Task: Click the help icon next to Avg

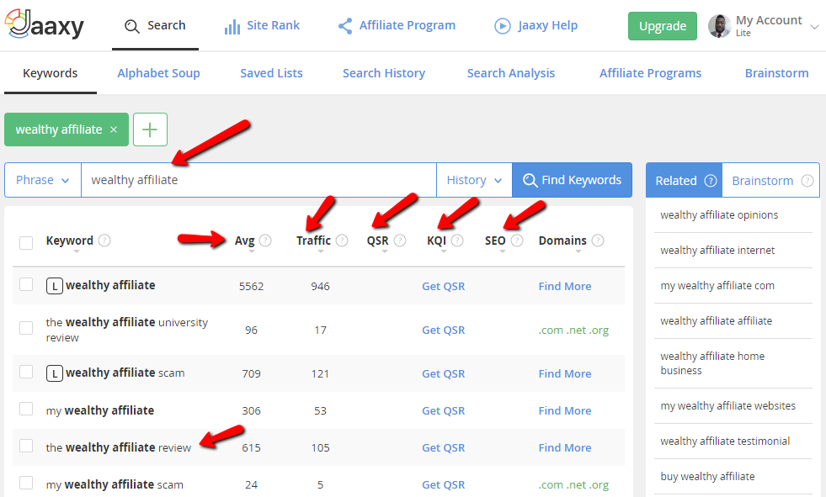Action: pyautogui.click(x=265, y=241)
